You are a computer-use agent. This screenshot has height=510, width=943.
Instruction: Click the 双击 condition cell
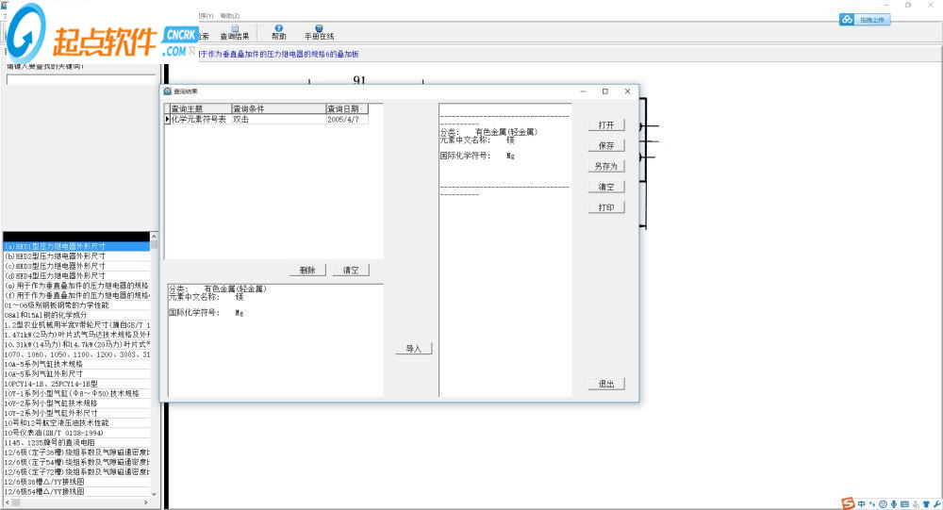pyautogui.click(x=278, y=119)
